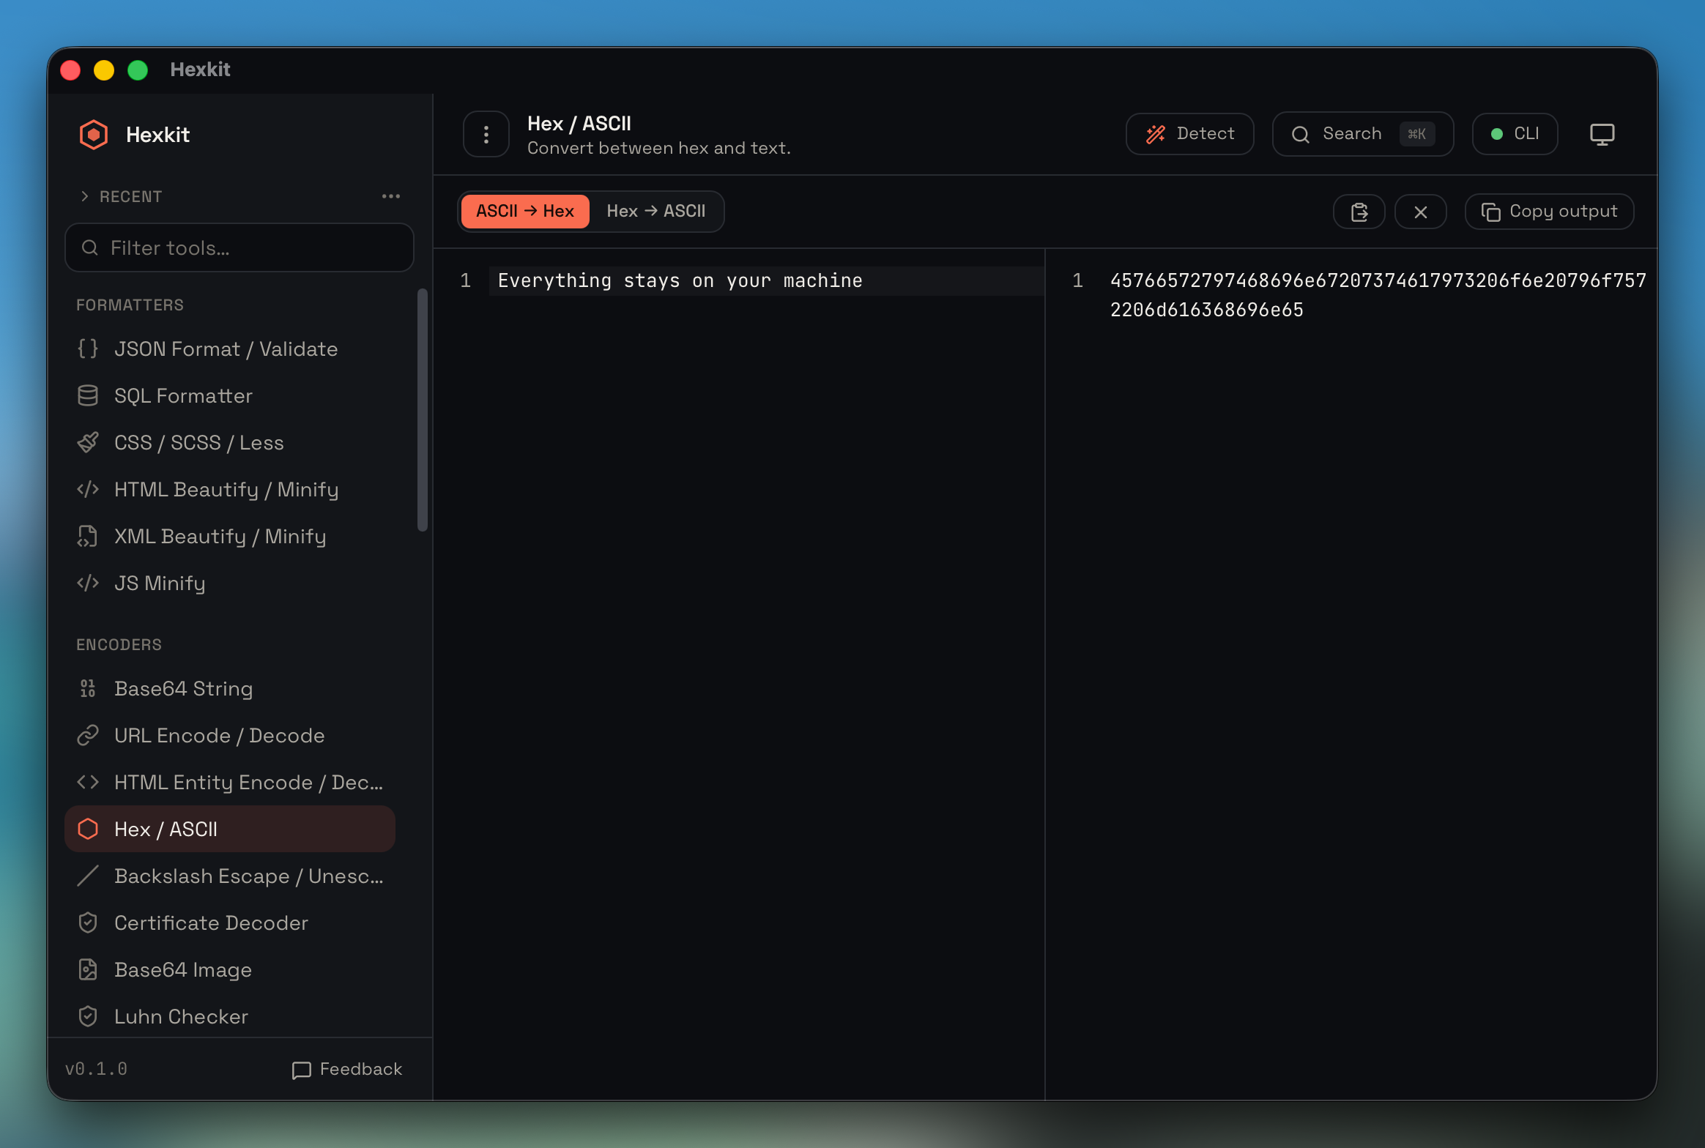Image resolution: width=1705 pixels, height=1148 pixels.
Task: Select Base64 String label
Action: (184, 689)
